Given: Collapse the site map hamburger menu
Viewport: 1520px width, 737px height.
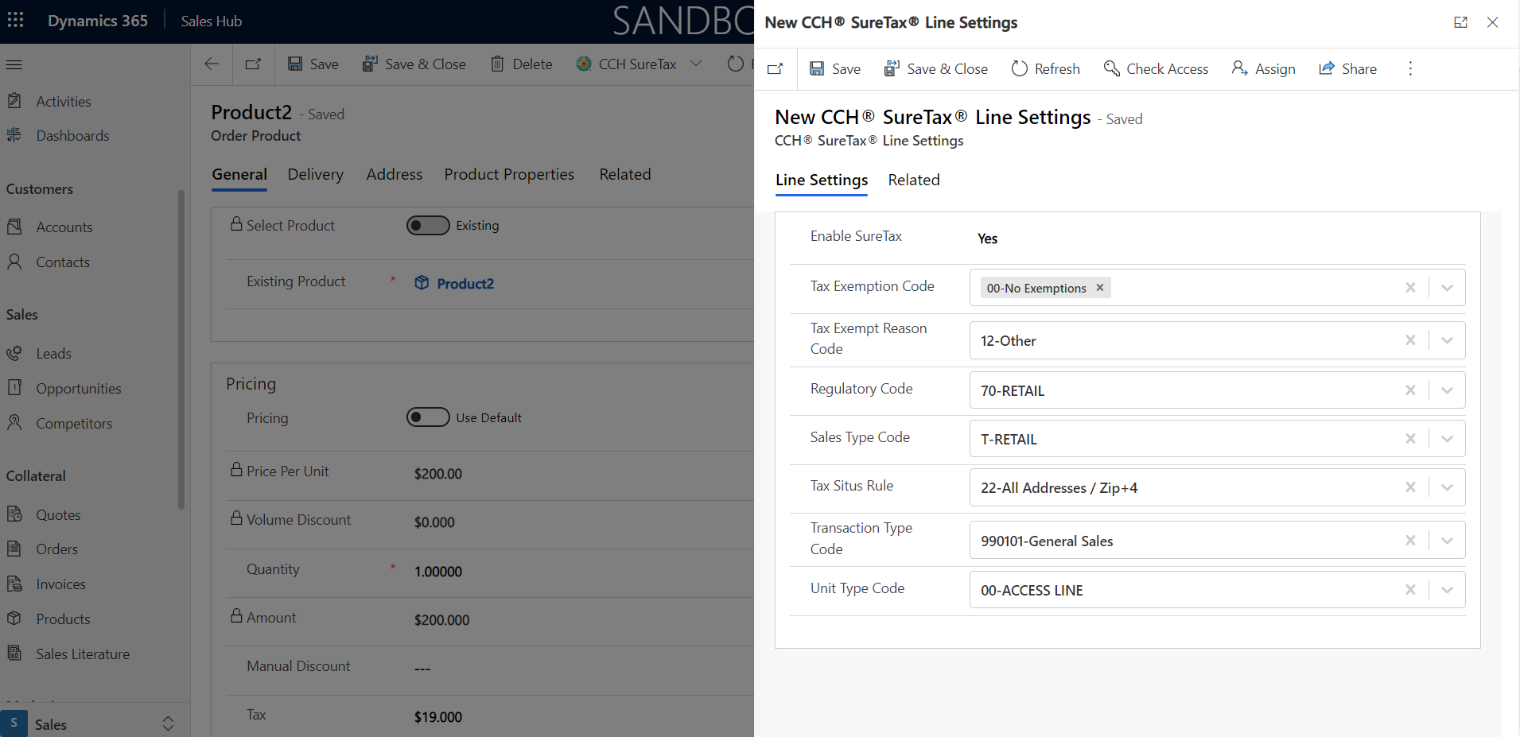Looking at the screenshot, I should coord(14,64).
